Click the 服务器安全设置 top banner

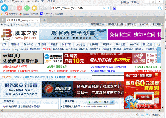(73, 35)
